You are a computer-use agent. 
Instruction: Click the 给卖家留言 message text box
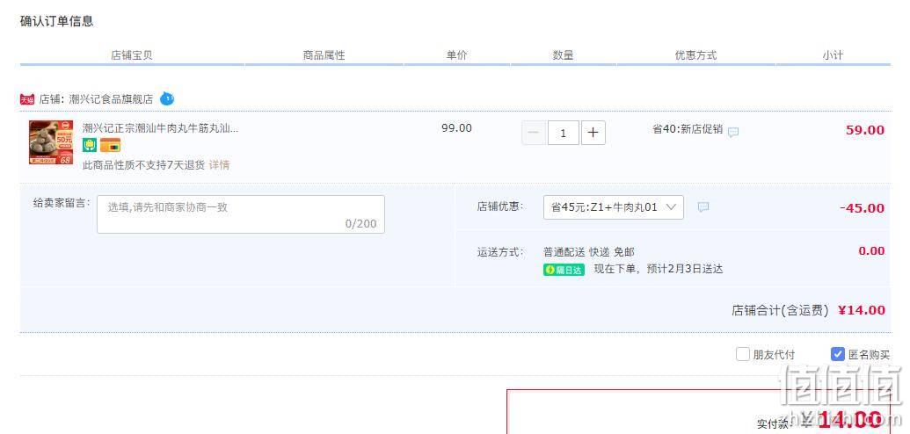click(241, 214)
